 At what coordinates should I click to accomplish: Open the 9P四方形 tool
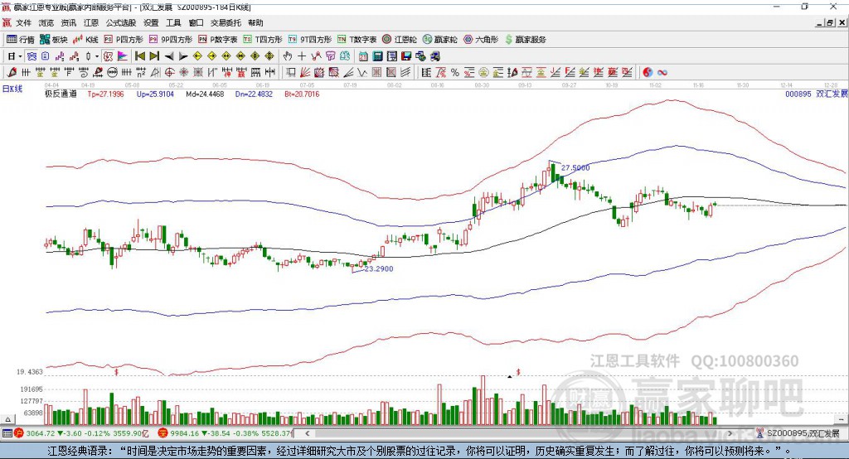click(x=171, y=40)
